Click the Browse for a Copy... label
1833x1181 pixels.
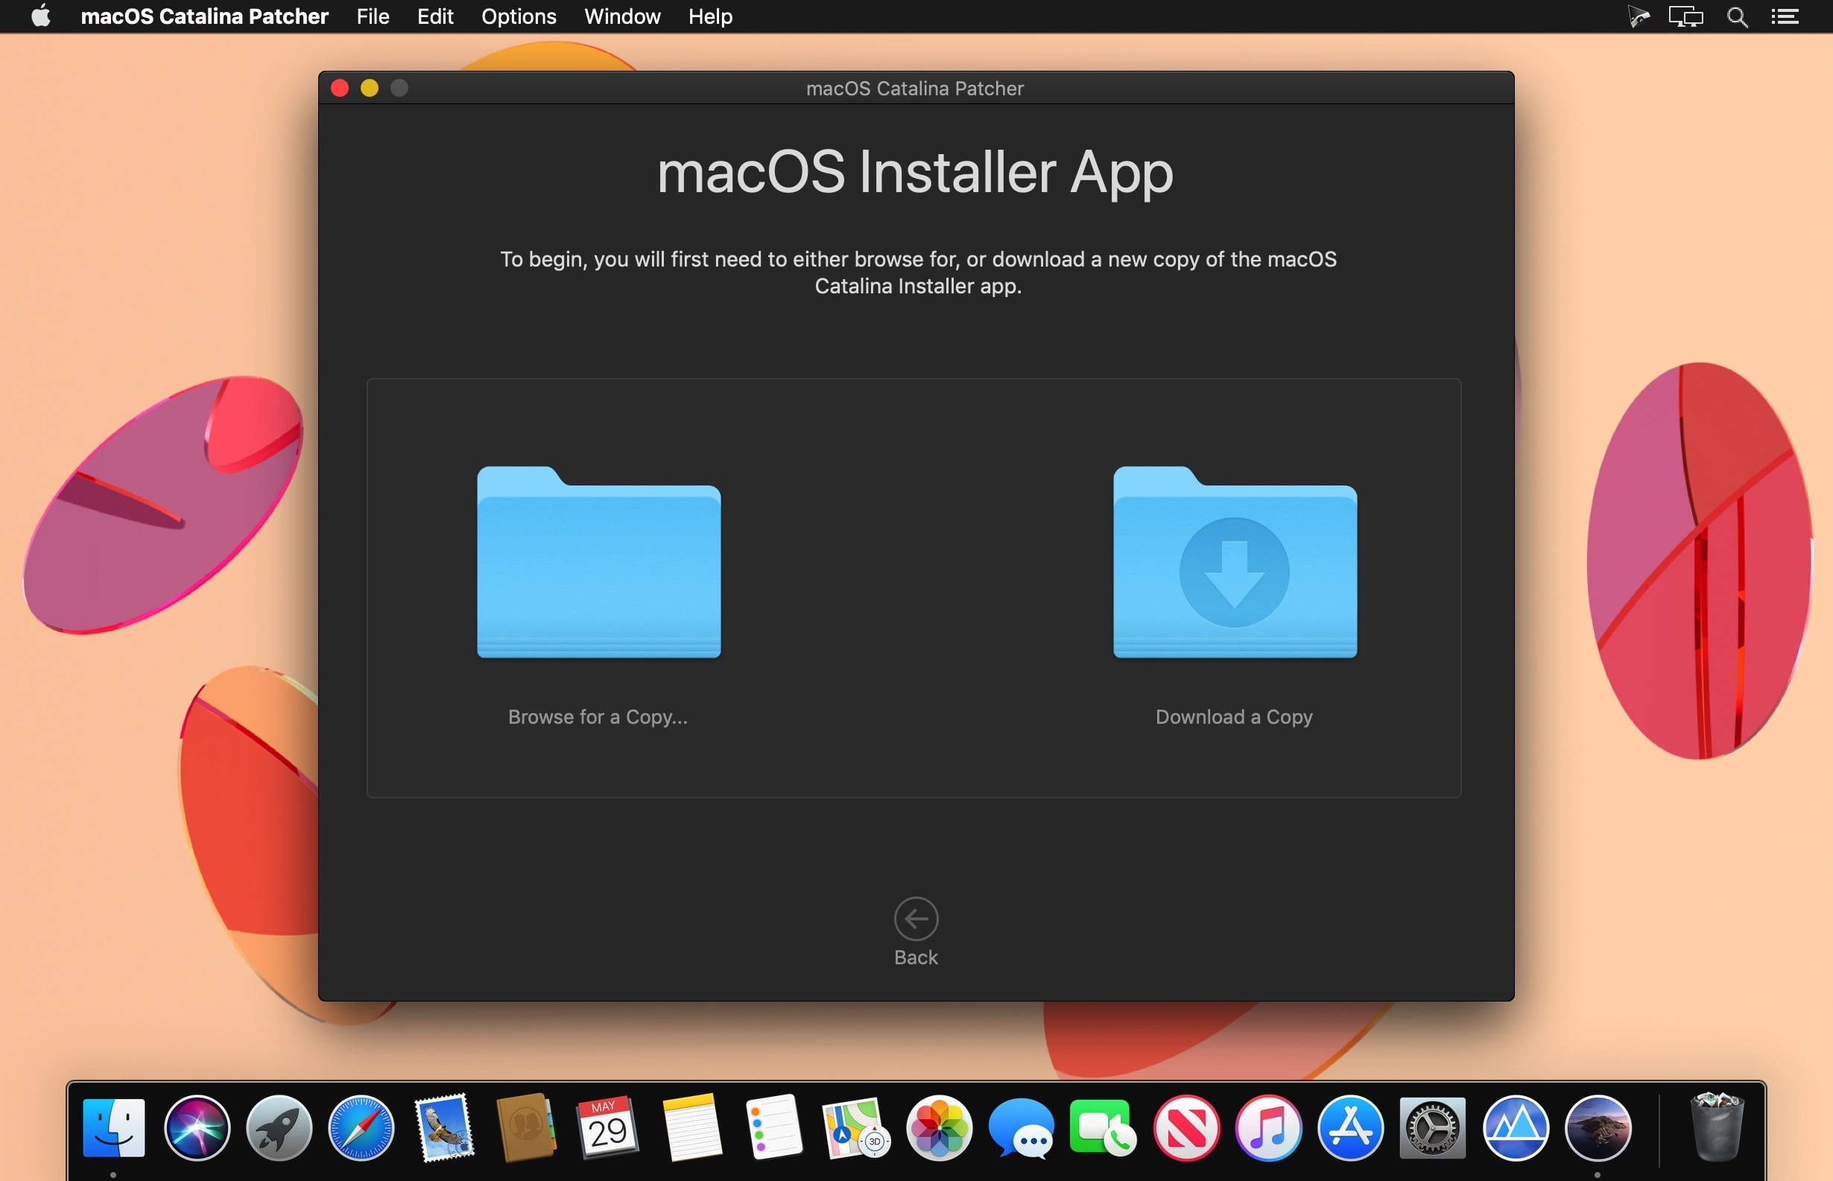pyautogui.click(x=598, y=716)
